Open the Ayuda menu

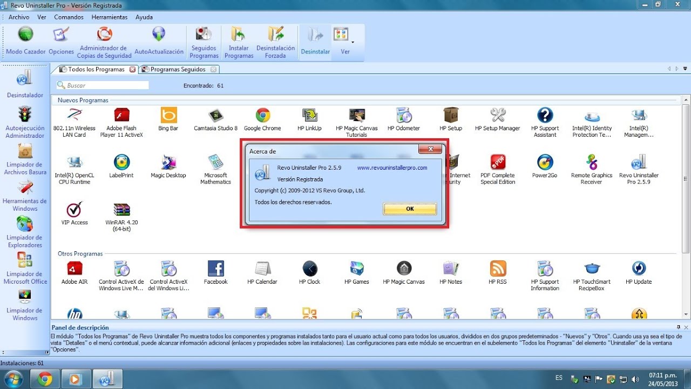[144, 17]
